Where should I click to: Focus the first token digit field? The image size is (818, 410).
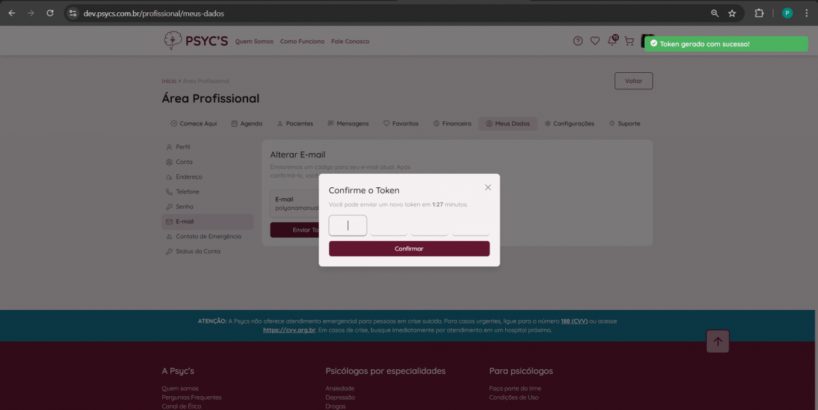(x=348, y=225)
